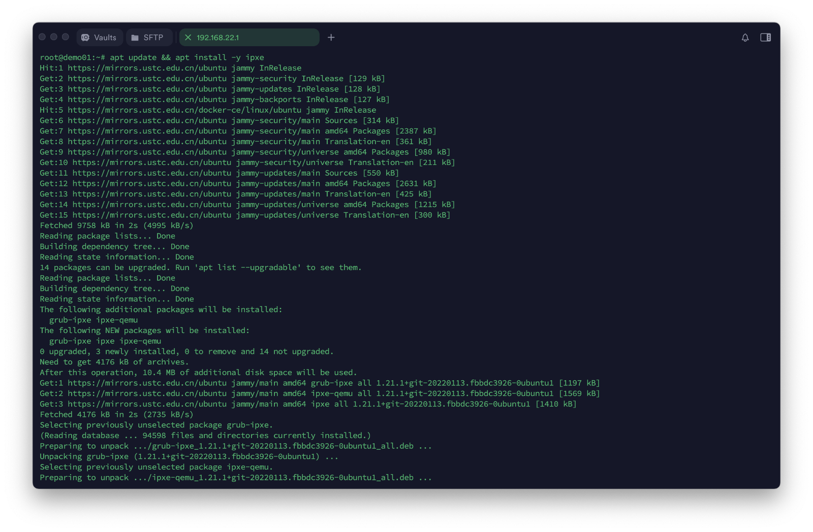The height and width of the screenshot is (532, 813).
Task: Click the Vaults safe icon
Action: pyautogui.click(x=85, y=38)
